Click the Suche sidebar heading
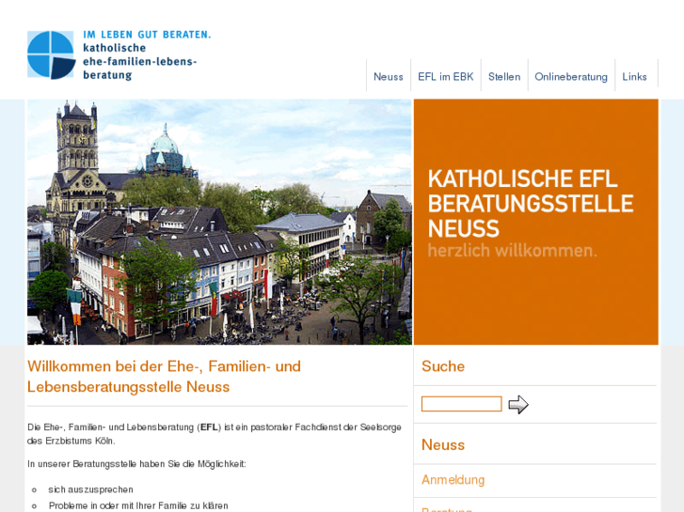Viewport: 684px width, 512px height. 443,366
